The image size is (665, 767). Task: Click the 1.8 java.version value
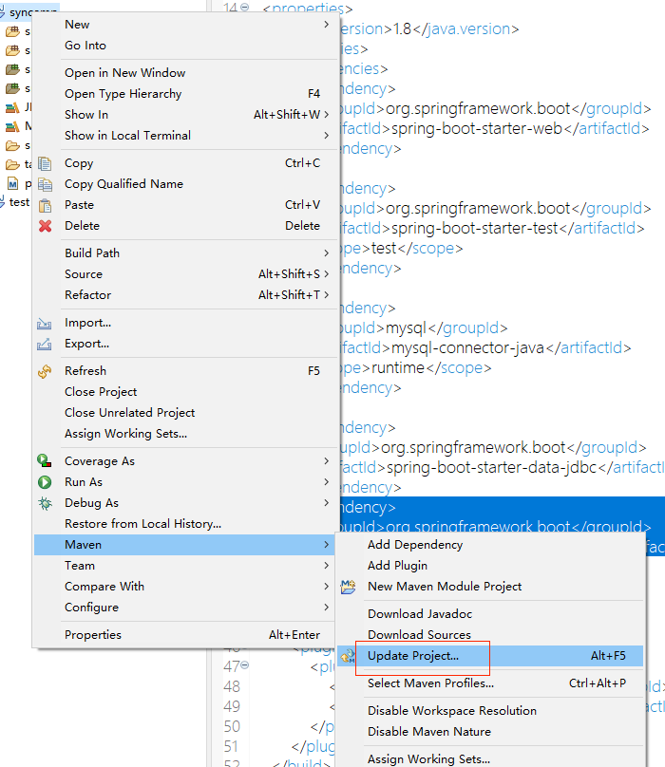pyautogui.click(x=402, y=29)
